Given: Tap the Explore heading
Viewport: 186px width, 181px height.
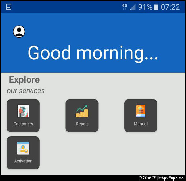Looking at the screenshot, I should (24, 80).
